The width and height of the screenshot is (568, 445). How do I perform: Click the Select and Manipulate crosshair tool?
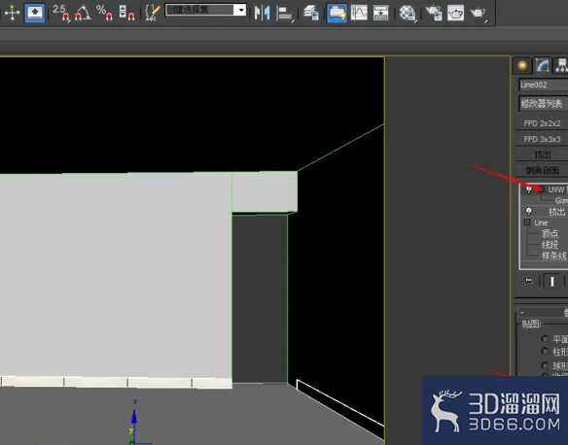12,13
